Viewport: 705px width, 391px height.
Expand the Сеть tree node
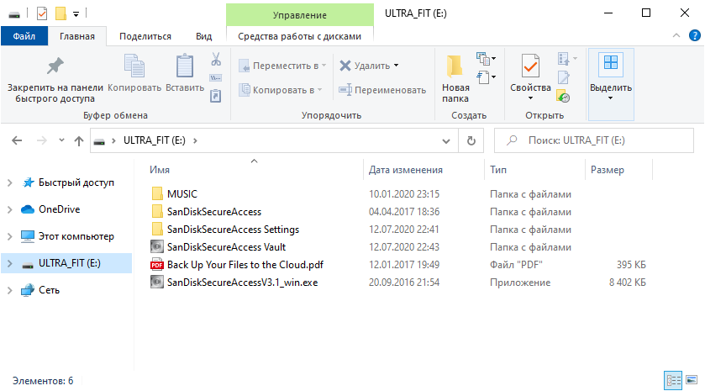point(9,290)
